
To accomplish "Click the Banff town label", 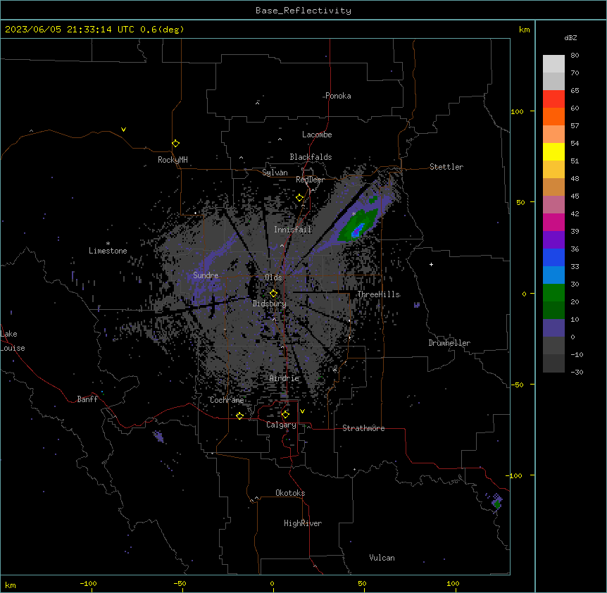I will (x=87, y=399).
